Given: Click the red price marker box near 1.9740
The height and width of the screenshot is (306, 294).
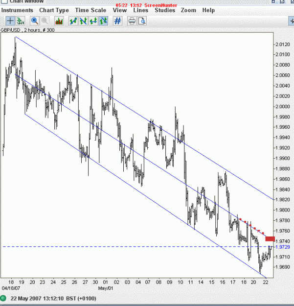Looking at the screenshot, I should [x=270, y=238].
